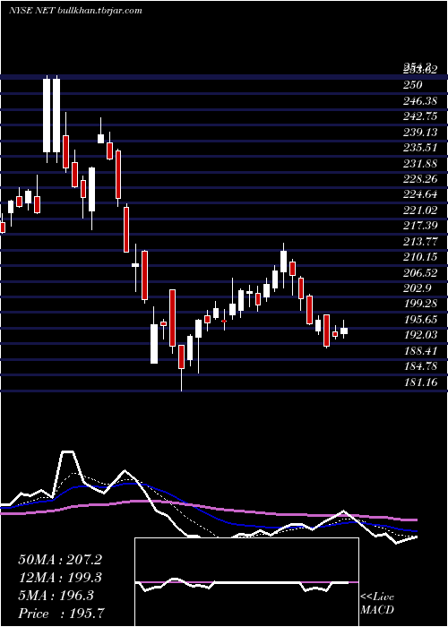The height and width of the screenshot is (627, 448).
Task: Click the 12MA : 199.3 readout
Action: click(x=60, y=578)
